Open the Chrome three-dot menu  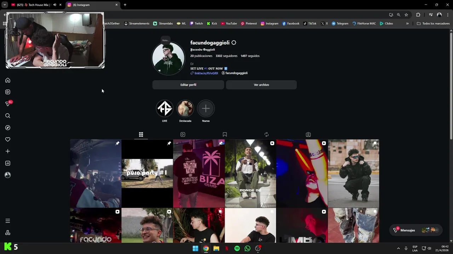448,15
